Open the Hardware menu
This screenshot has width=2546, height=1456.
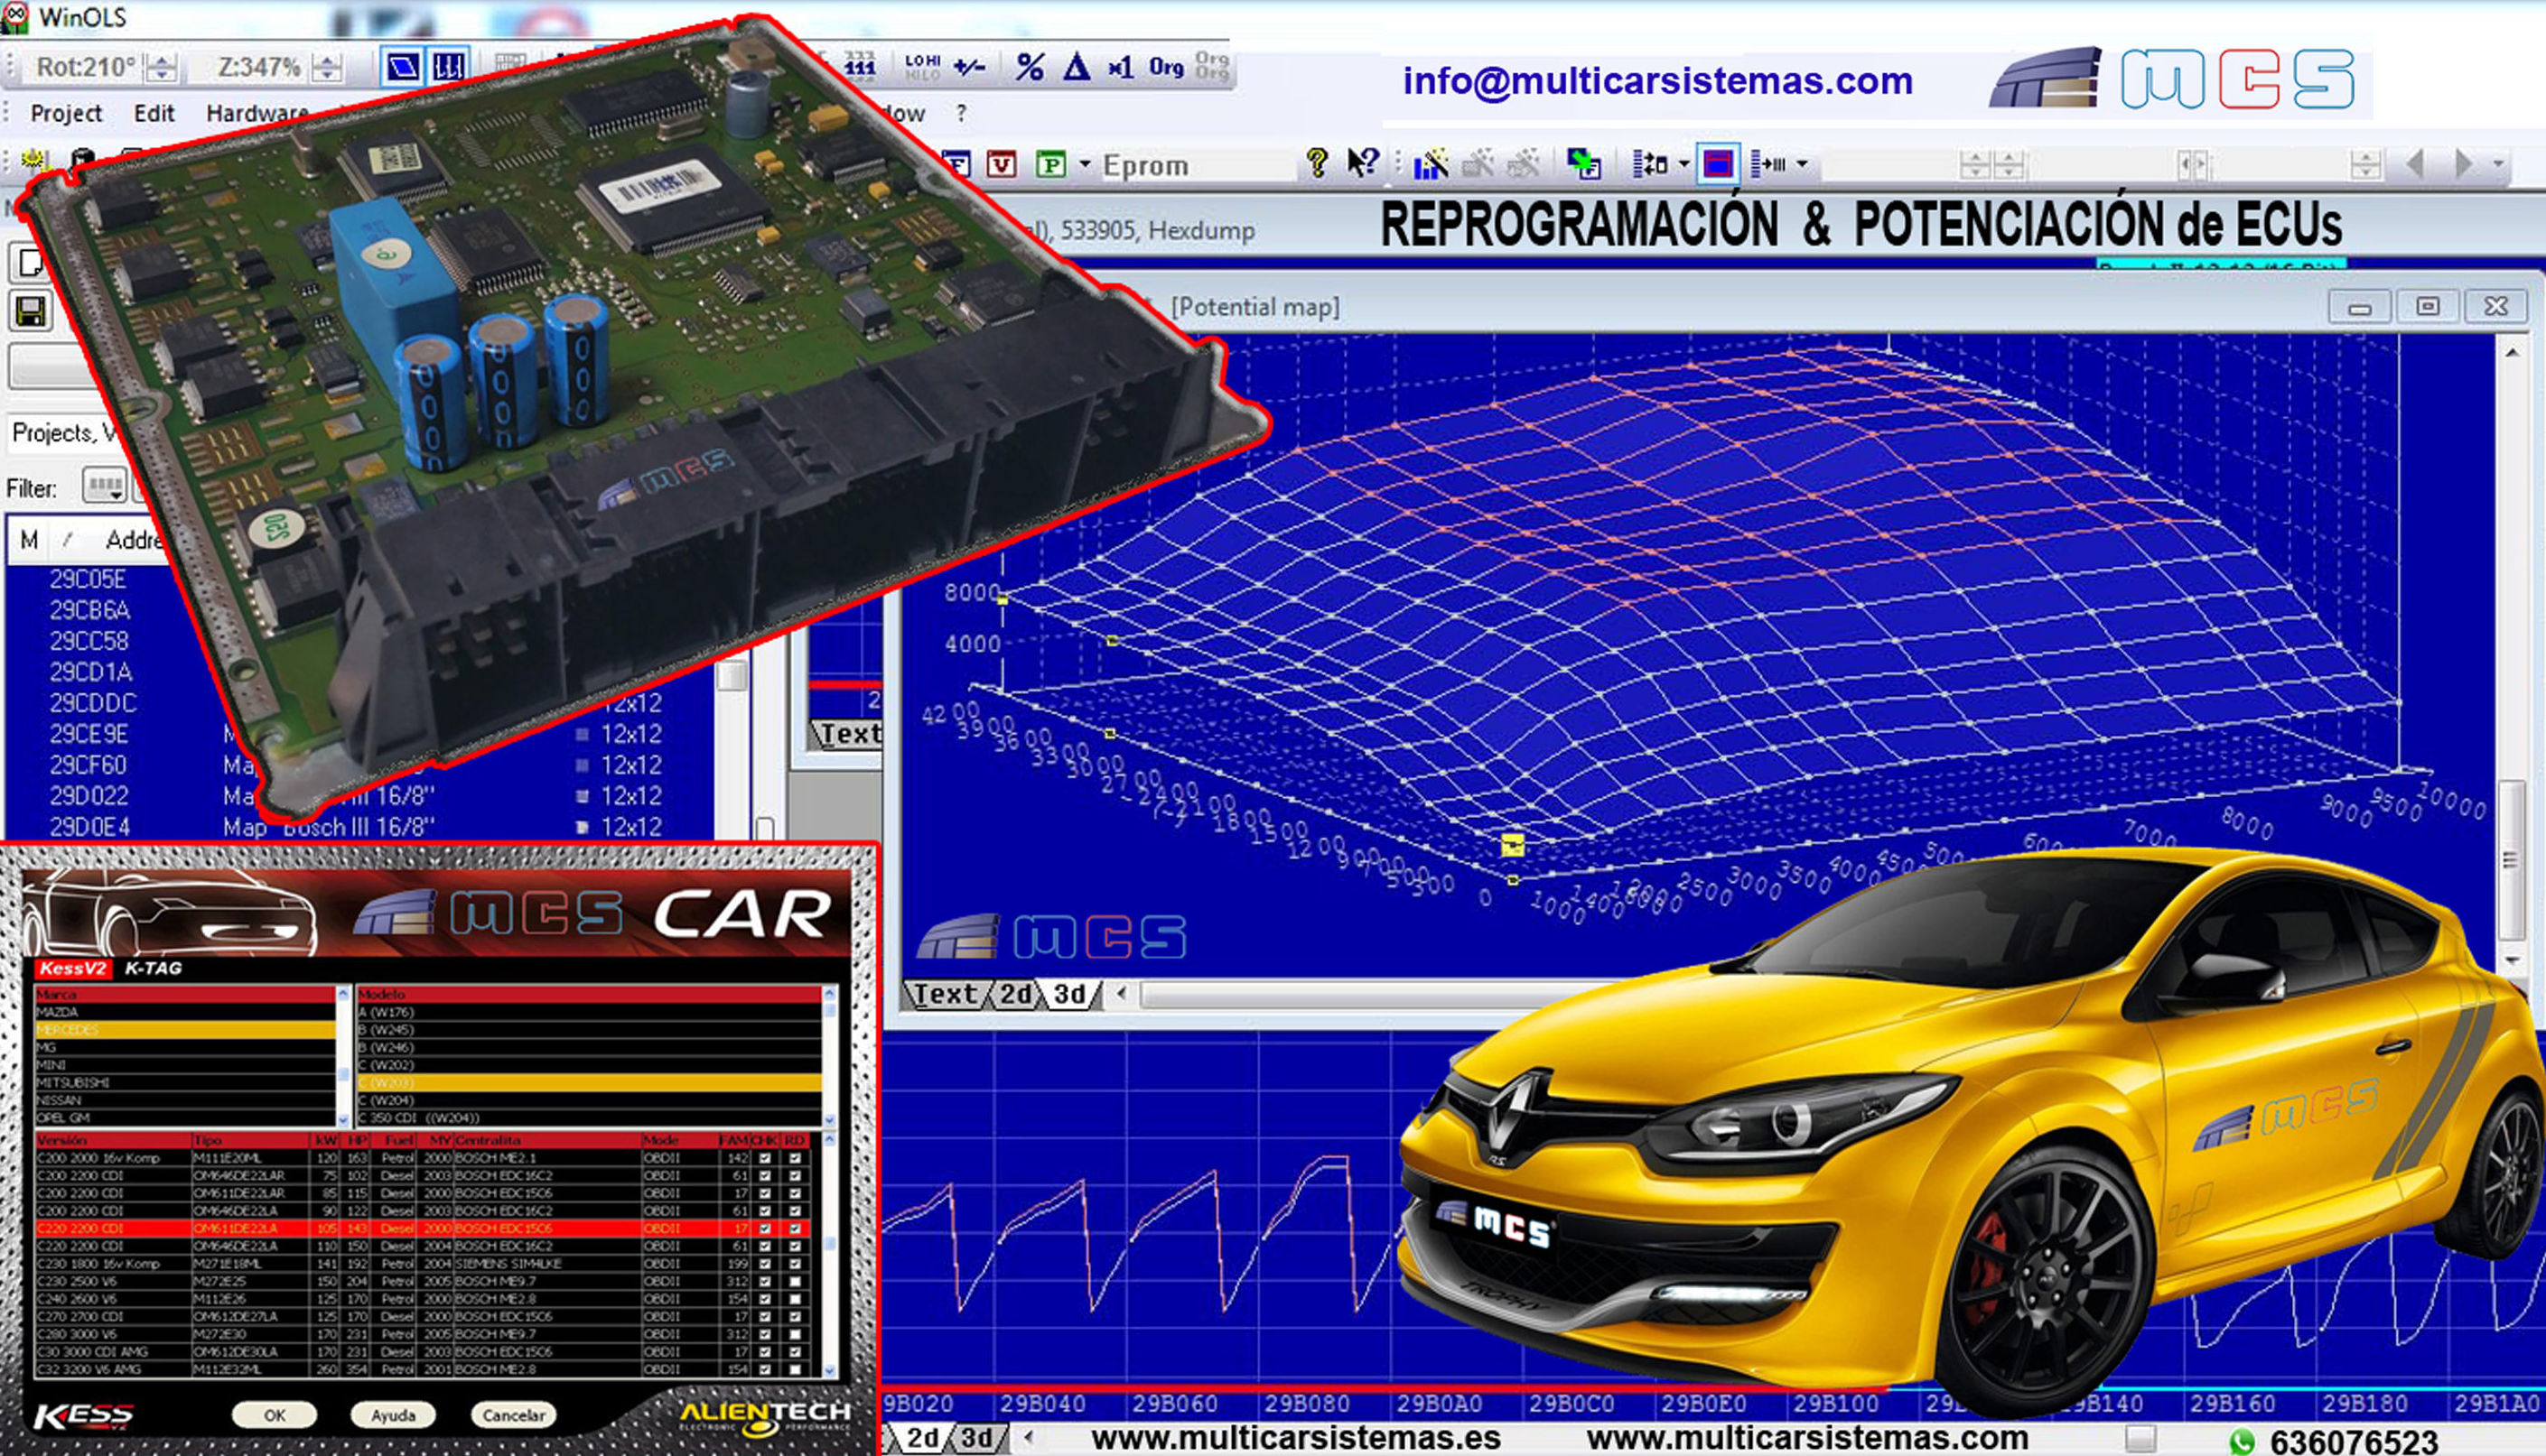(x=257, y=113)
